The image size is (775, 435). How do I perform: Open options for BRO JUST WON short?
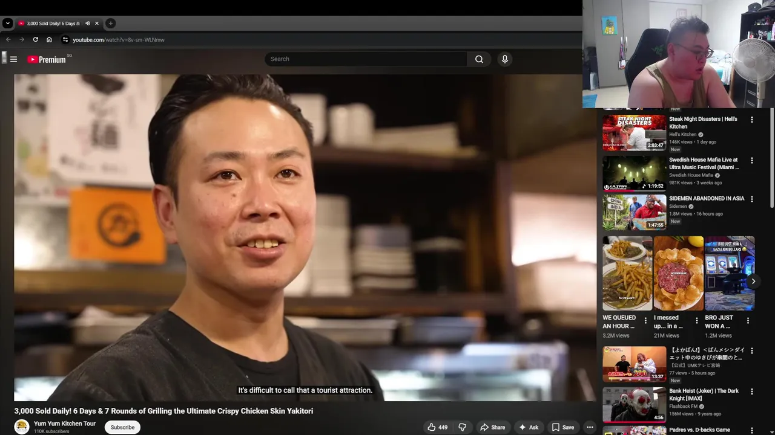tap(748, 321)
